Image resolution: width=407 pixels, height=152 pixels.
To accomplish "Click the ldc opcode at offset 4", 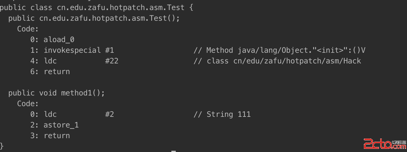I will pyautogui.click(x=50, y=61).
